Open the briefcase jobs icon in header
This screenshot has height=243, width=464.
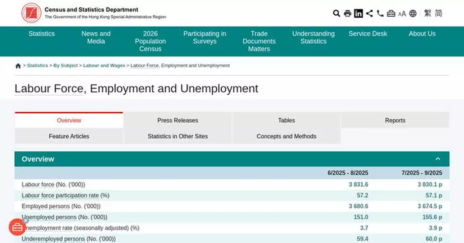[x=391, y=13]
